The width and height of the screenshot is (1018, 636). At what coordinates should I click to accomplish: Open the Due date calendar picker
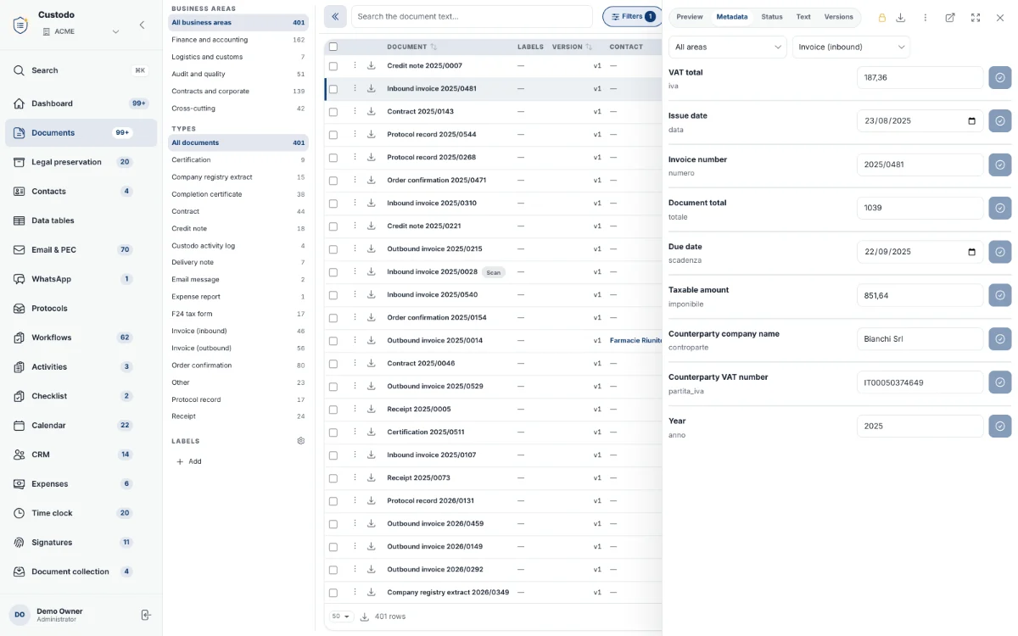[x=971, y=252]
